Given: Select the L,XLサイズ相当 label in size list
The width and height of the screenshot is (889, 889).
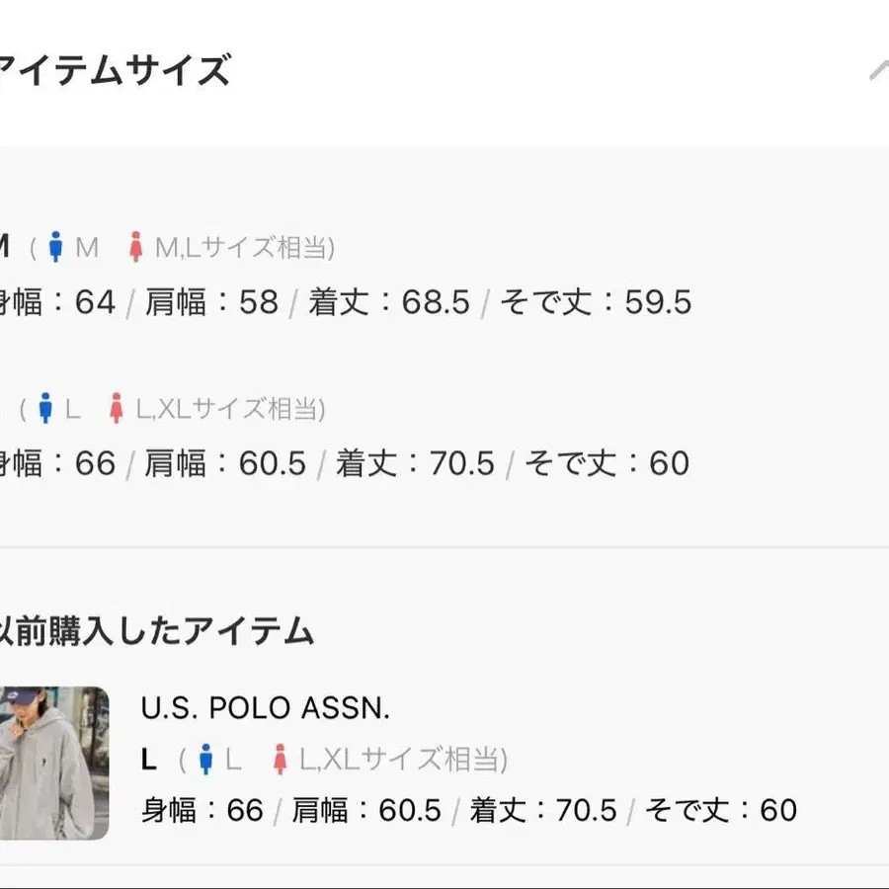Looking at the screenshot, I should 231,409.
